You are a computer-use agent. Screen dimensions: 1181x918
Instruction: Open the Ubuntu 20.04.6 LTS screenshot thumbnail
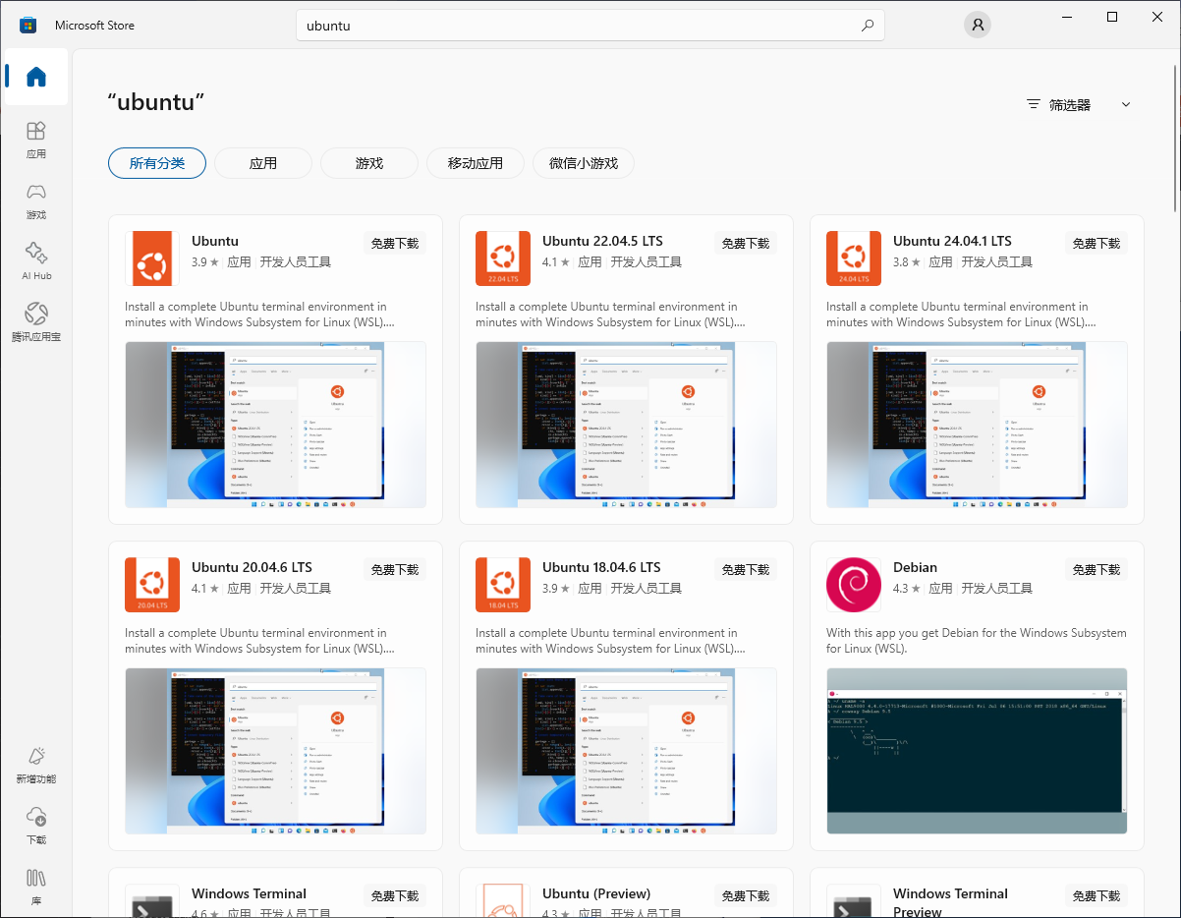[276, 751]
